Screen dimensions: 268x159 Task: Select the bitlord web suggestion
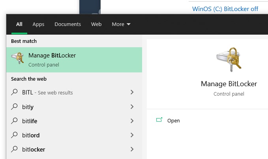tap(74, 135)
